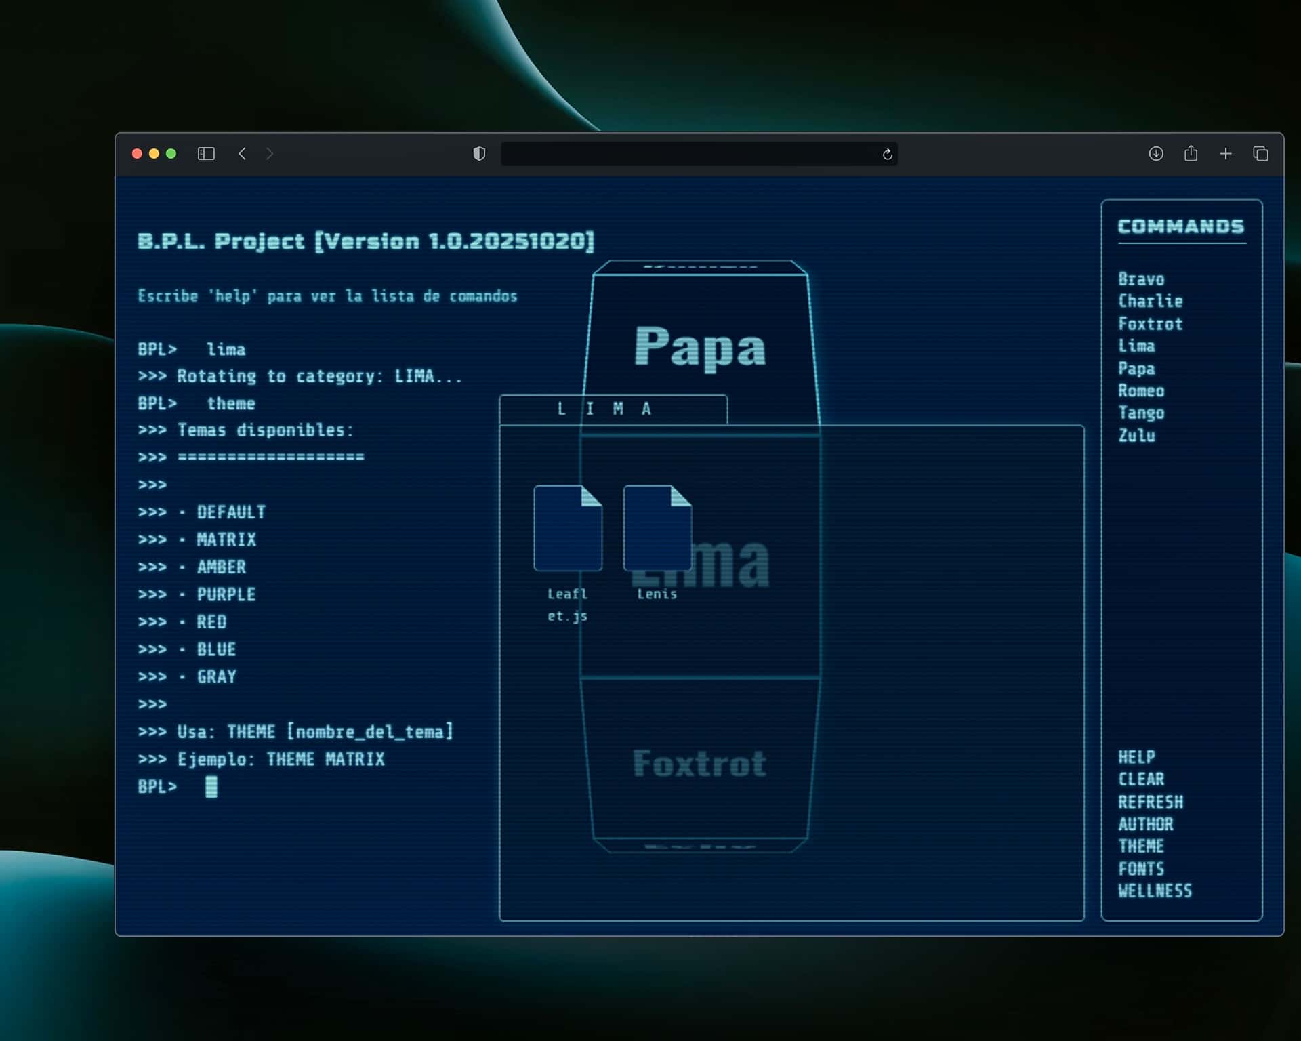Select the LIMA folder tab

(x=613, y=409)
